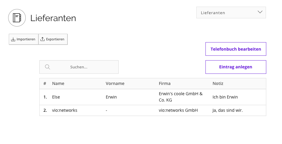282x144 pixels.
Task: Click the phonebook icon next to Lieferanten
Action: click(17, 18)
